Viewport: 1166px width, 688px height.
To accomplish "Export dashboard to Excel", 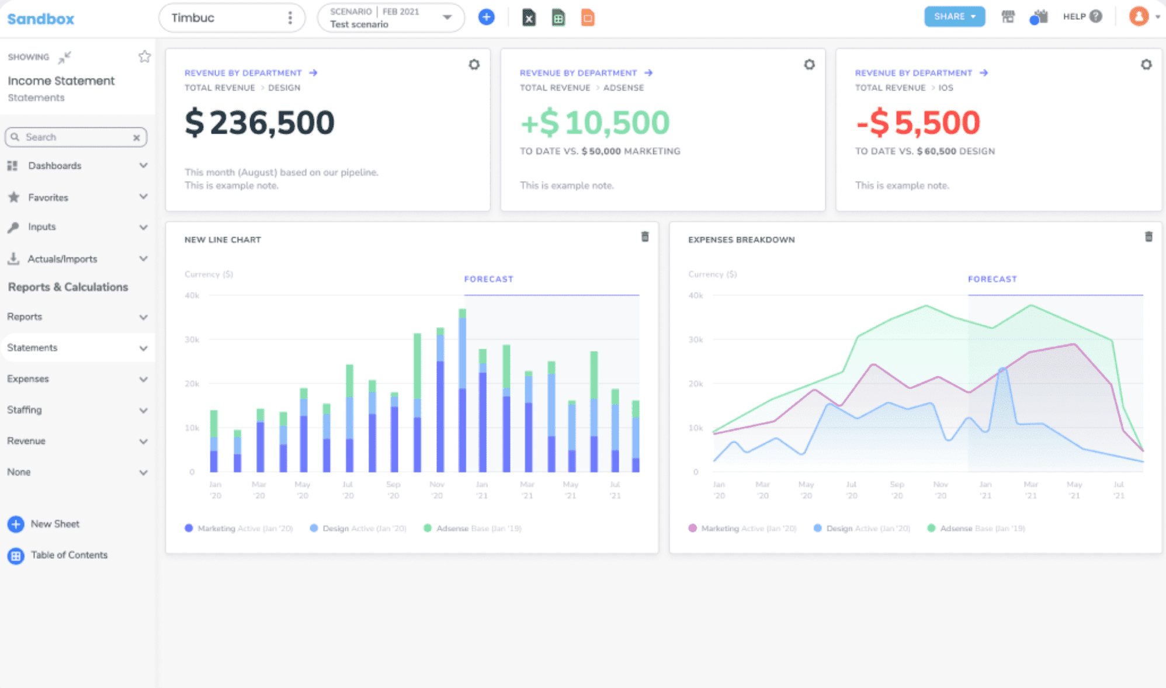I will pos(529,18).
